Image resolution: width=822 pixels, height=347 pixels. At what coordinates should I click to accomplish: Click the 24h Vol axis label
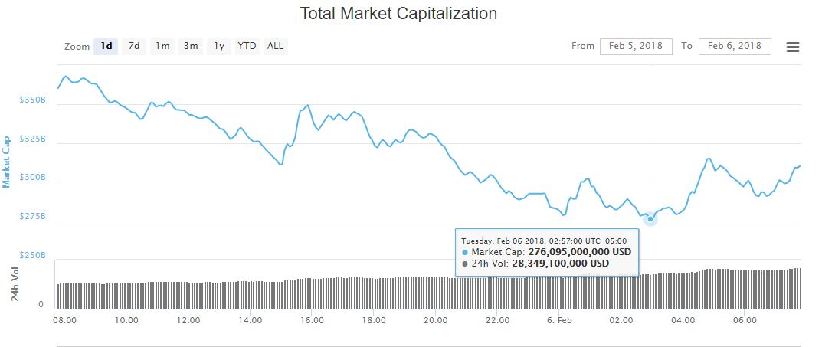[x=15, y=284]
